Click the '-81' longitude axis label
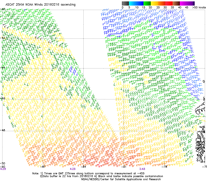Image resolution: width=207 pixels, height=181 pixels. point(124,167)
